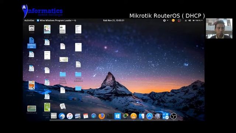Click the blue round dock icon left of Firefox
The height and width of the screenshot is (133, 236).
[94, 116]
